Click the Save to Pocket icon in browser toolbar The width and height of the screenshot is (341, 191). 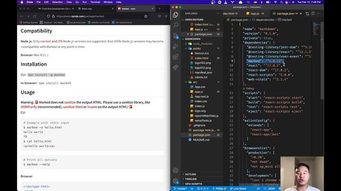[x=159, y=16]
